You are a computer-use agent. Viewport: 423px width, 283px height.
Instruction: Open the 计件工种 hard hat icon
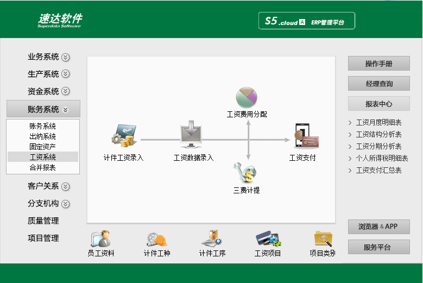(x=157, y=240)
